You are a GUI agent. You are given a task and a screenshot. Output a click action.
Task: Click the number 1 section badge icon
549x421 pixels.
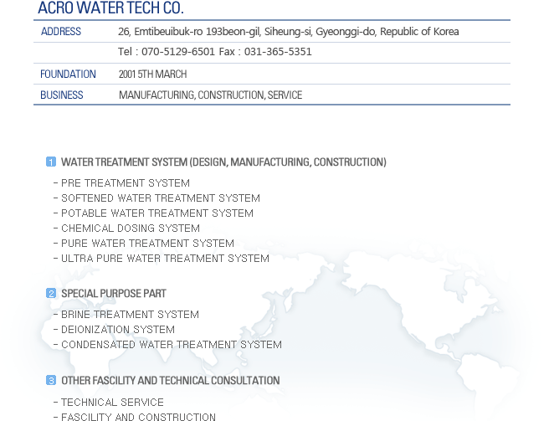tap(51, 162)
